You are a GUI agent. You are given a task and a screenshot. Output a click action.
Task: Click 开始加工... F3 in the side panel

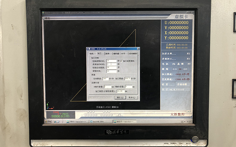click(x=176, y=59)
